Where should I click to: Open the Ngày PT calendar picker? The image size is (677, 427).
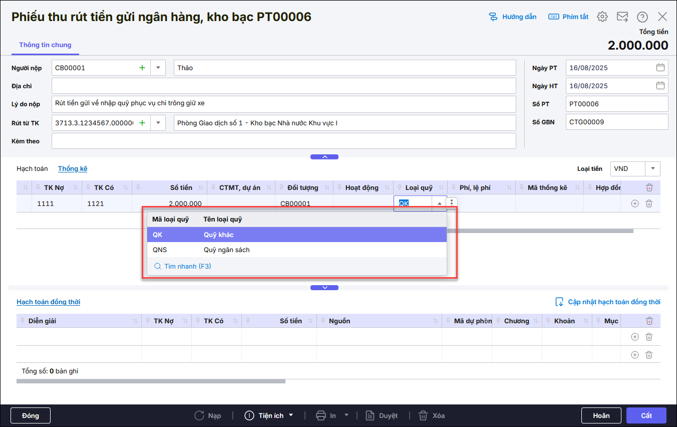[660, 68]
